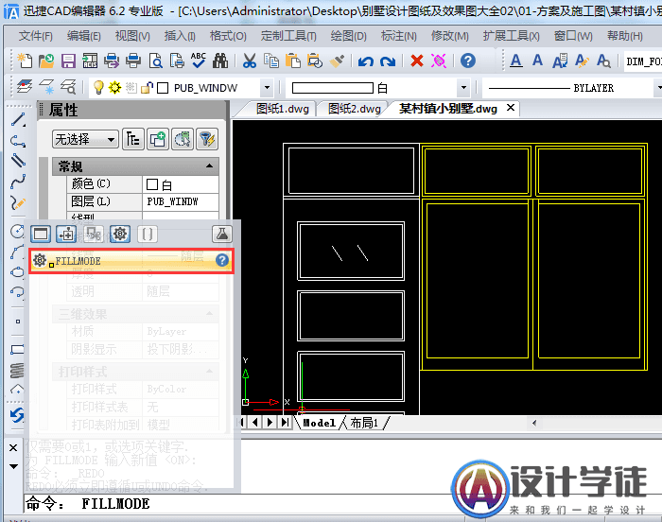Click the horizontal scrollbar left arrow
This screenshot has height=522, width=662.
click(x=534, y=423)
